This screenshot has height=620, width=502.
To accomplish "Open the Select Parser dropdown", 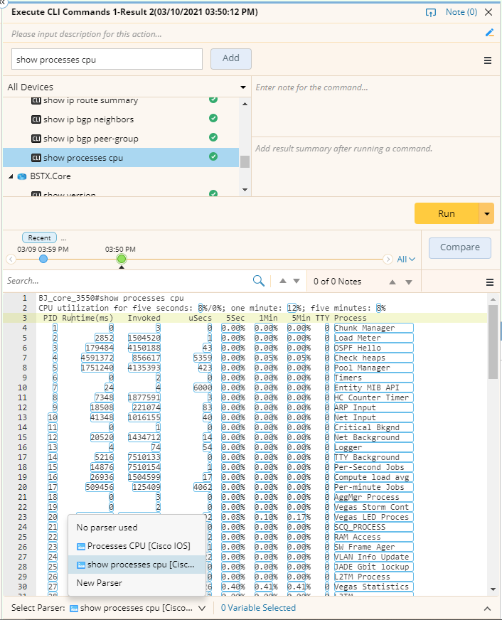I will [x=137, y=608].
